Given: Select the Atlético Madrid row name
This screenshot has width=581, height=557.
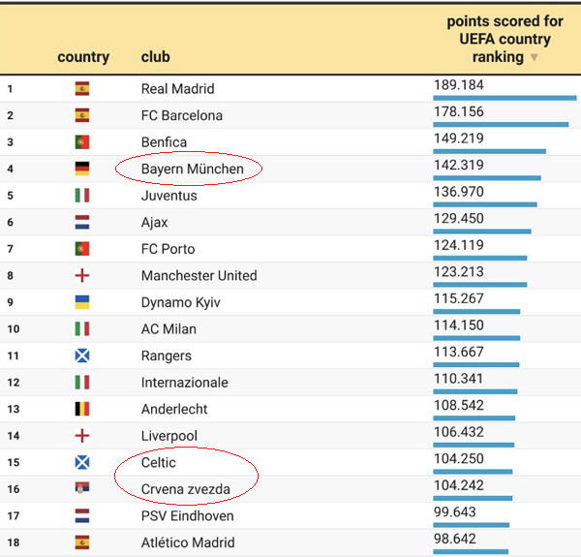Looking at the screenshot, I should (x=188, y=542).
